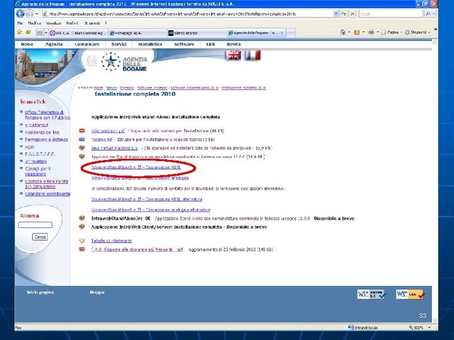Click the PDF icon beside Informazioni
Screen dimensions: 454x340
click(x=82, y=131)
